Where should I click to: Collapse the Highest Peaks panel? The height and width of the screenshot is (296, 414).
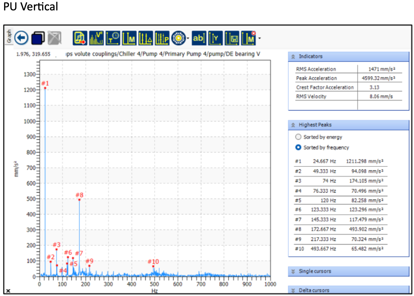coord(293,125)
